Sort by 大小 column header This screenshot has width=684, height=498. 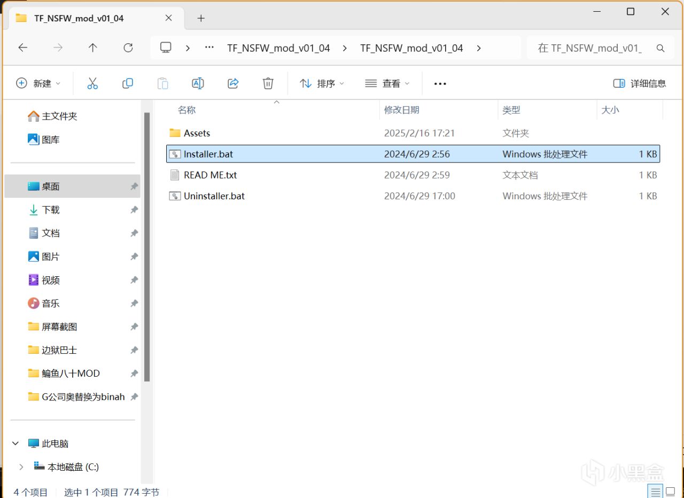point(610,110)
